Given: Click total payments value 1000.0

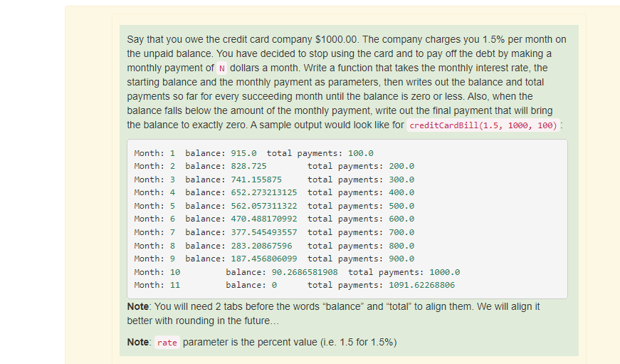Looking at the screenshot, I should point(444,272).
